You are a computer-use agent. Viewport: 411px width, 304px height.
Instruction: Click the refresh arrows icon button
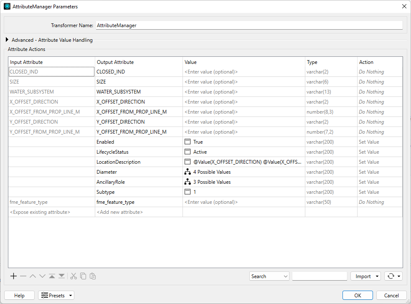(391, 276)
